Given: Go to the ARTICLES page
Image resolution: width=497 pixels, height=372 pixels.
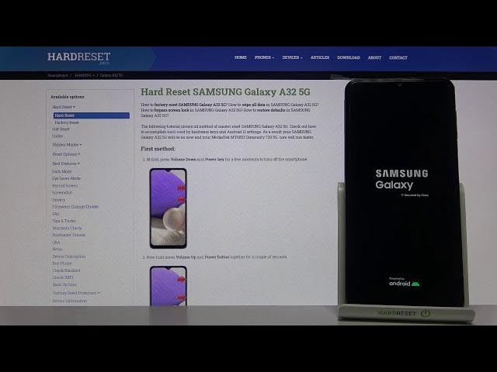Looking at the screenshot, I should tap(320, 57).
